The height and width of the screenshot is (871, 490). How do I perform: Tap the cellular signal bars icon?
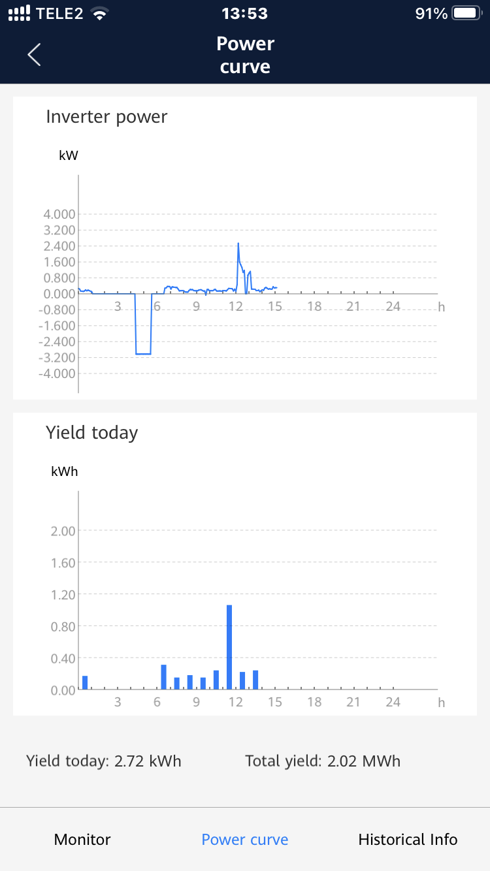[20, 14]
